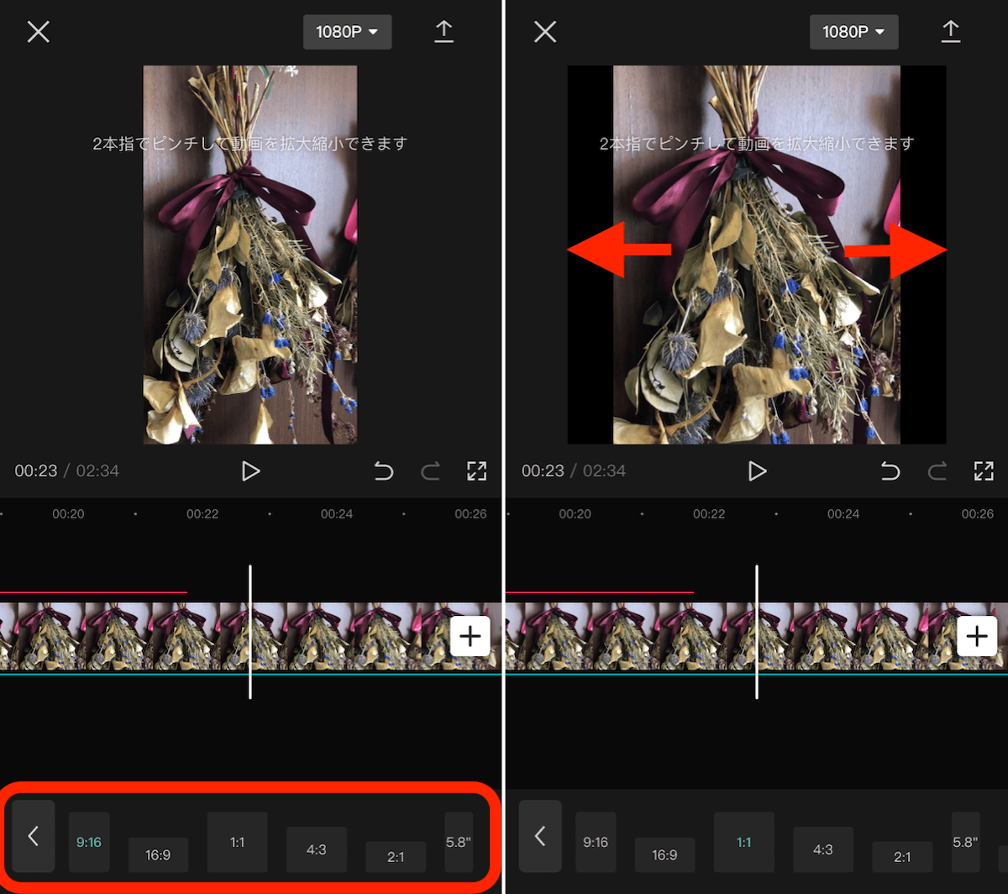Choose the 2:1 ratio in left screen
The width and height of the screenshot is (1008, 894).
click(396, 857)
